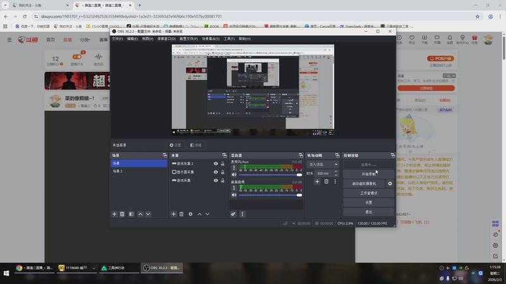Adjust 桌面音频 volume slider
This screenshot has width=506, height=284.
pyautogui.click(x=271, y=195)
